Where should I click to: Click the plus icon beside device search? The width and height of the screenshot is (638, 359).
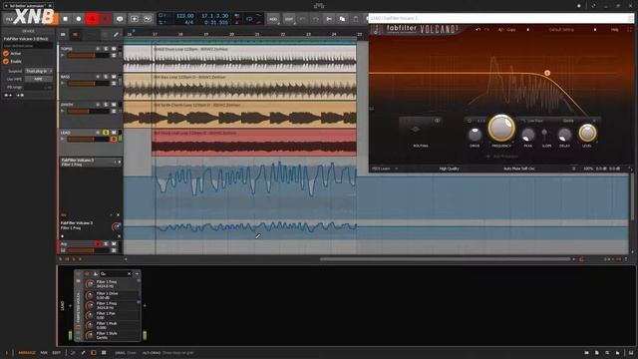(138, 274)
